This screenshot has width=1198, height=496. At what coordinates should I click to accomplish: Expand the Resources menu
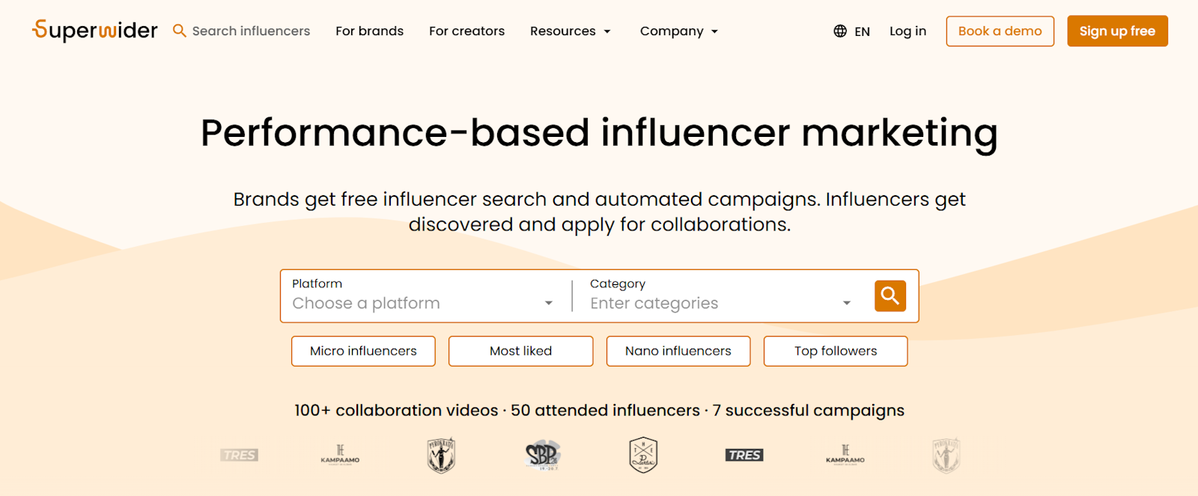[x=571, y=31]
